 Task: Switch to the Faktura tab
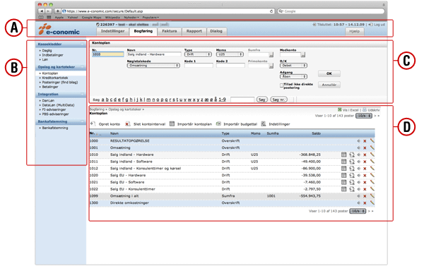(170, 31)
